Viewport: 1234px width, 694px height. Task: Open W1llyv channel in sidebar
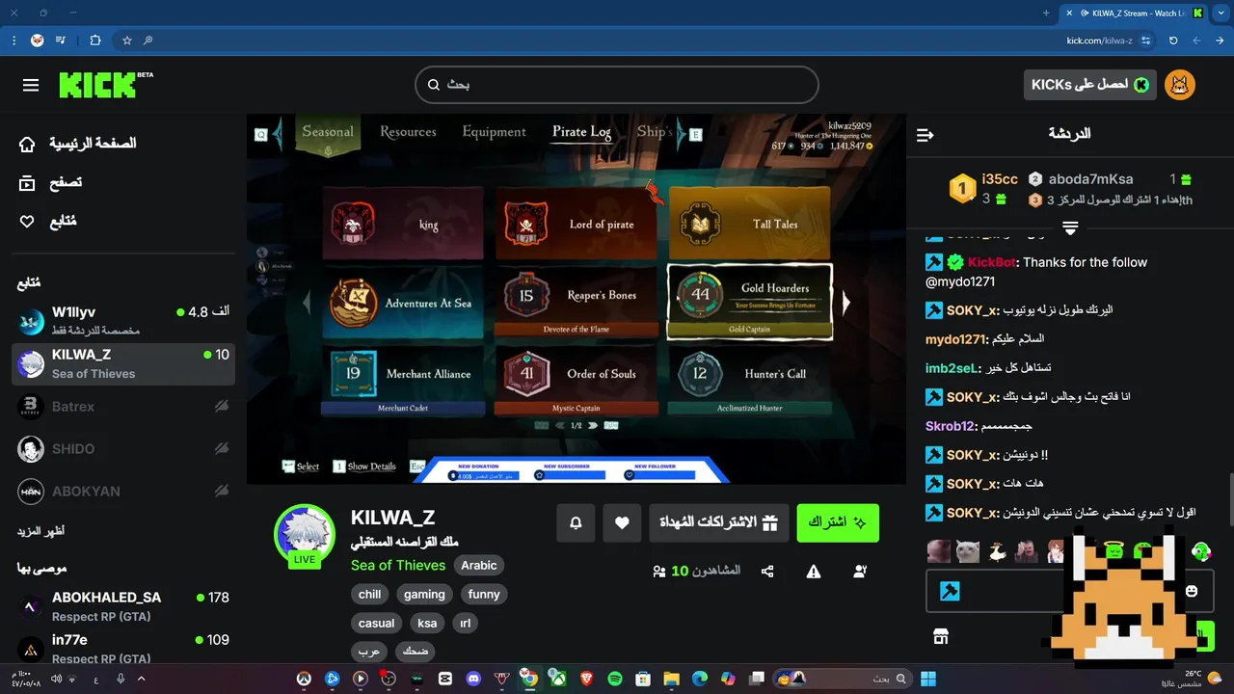pos(123,321)
